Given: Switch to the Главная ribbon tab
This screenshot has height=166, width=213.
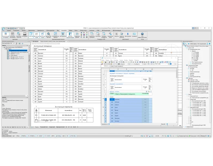Looking at the screenshot, I should (9, 31).
